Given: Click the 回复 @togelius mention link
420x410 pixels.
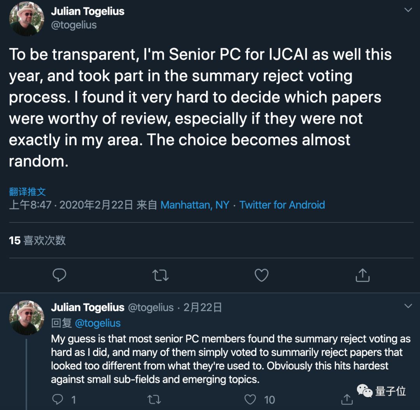Looking at the screenshot, I should (x=97, y=323).
